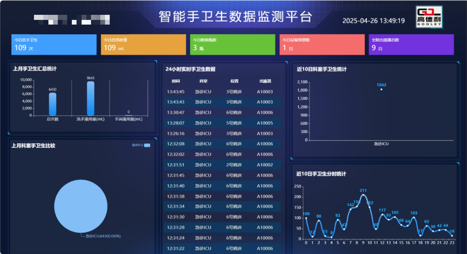Open the 今日总用液量 109 mL card

pyautogui.click(x=143, y=44)
